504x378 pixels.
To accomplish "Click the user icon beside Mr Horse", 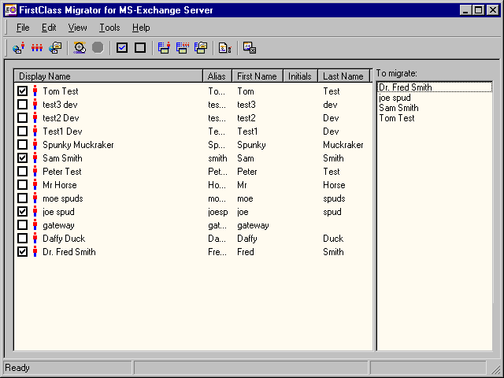I will point(35,185).
